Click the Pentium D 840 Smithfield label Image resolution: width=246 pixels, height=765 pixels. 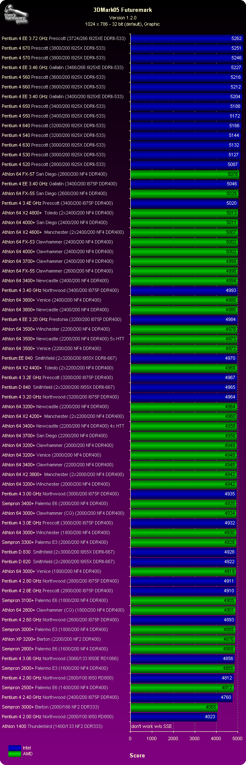point(58,387)
